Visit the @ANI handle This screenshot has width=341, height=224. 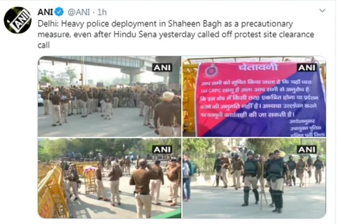click(x=79, y=12)
